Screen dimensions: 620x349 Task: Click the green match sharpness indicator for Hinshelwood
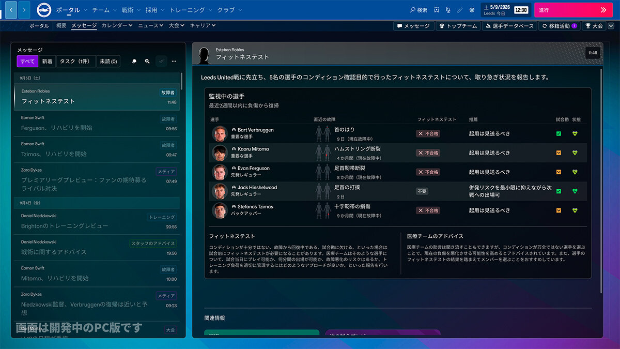click(559, 191)
